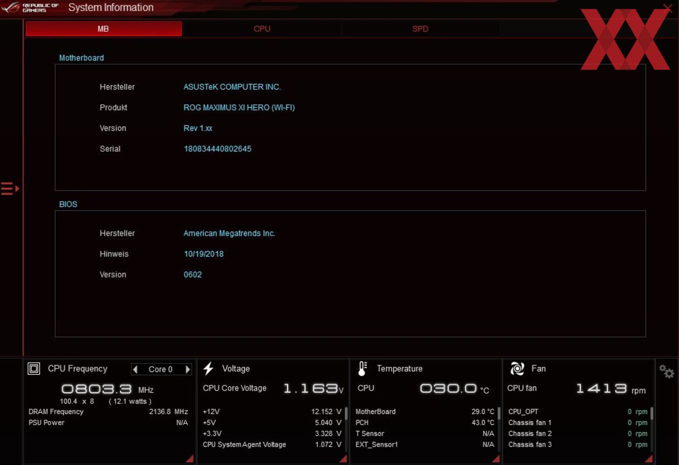Click the +12V voltage value 12.152
Viewport: 679px width, 465px height.
[x=327, y=412]
